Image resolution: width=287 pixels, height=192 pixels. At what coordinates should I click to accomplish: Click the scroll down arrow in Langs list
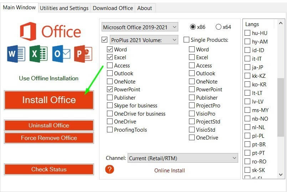click(x=281, y=175)
